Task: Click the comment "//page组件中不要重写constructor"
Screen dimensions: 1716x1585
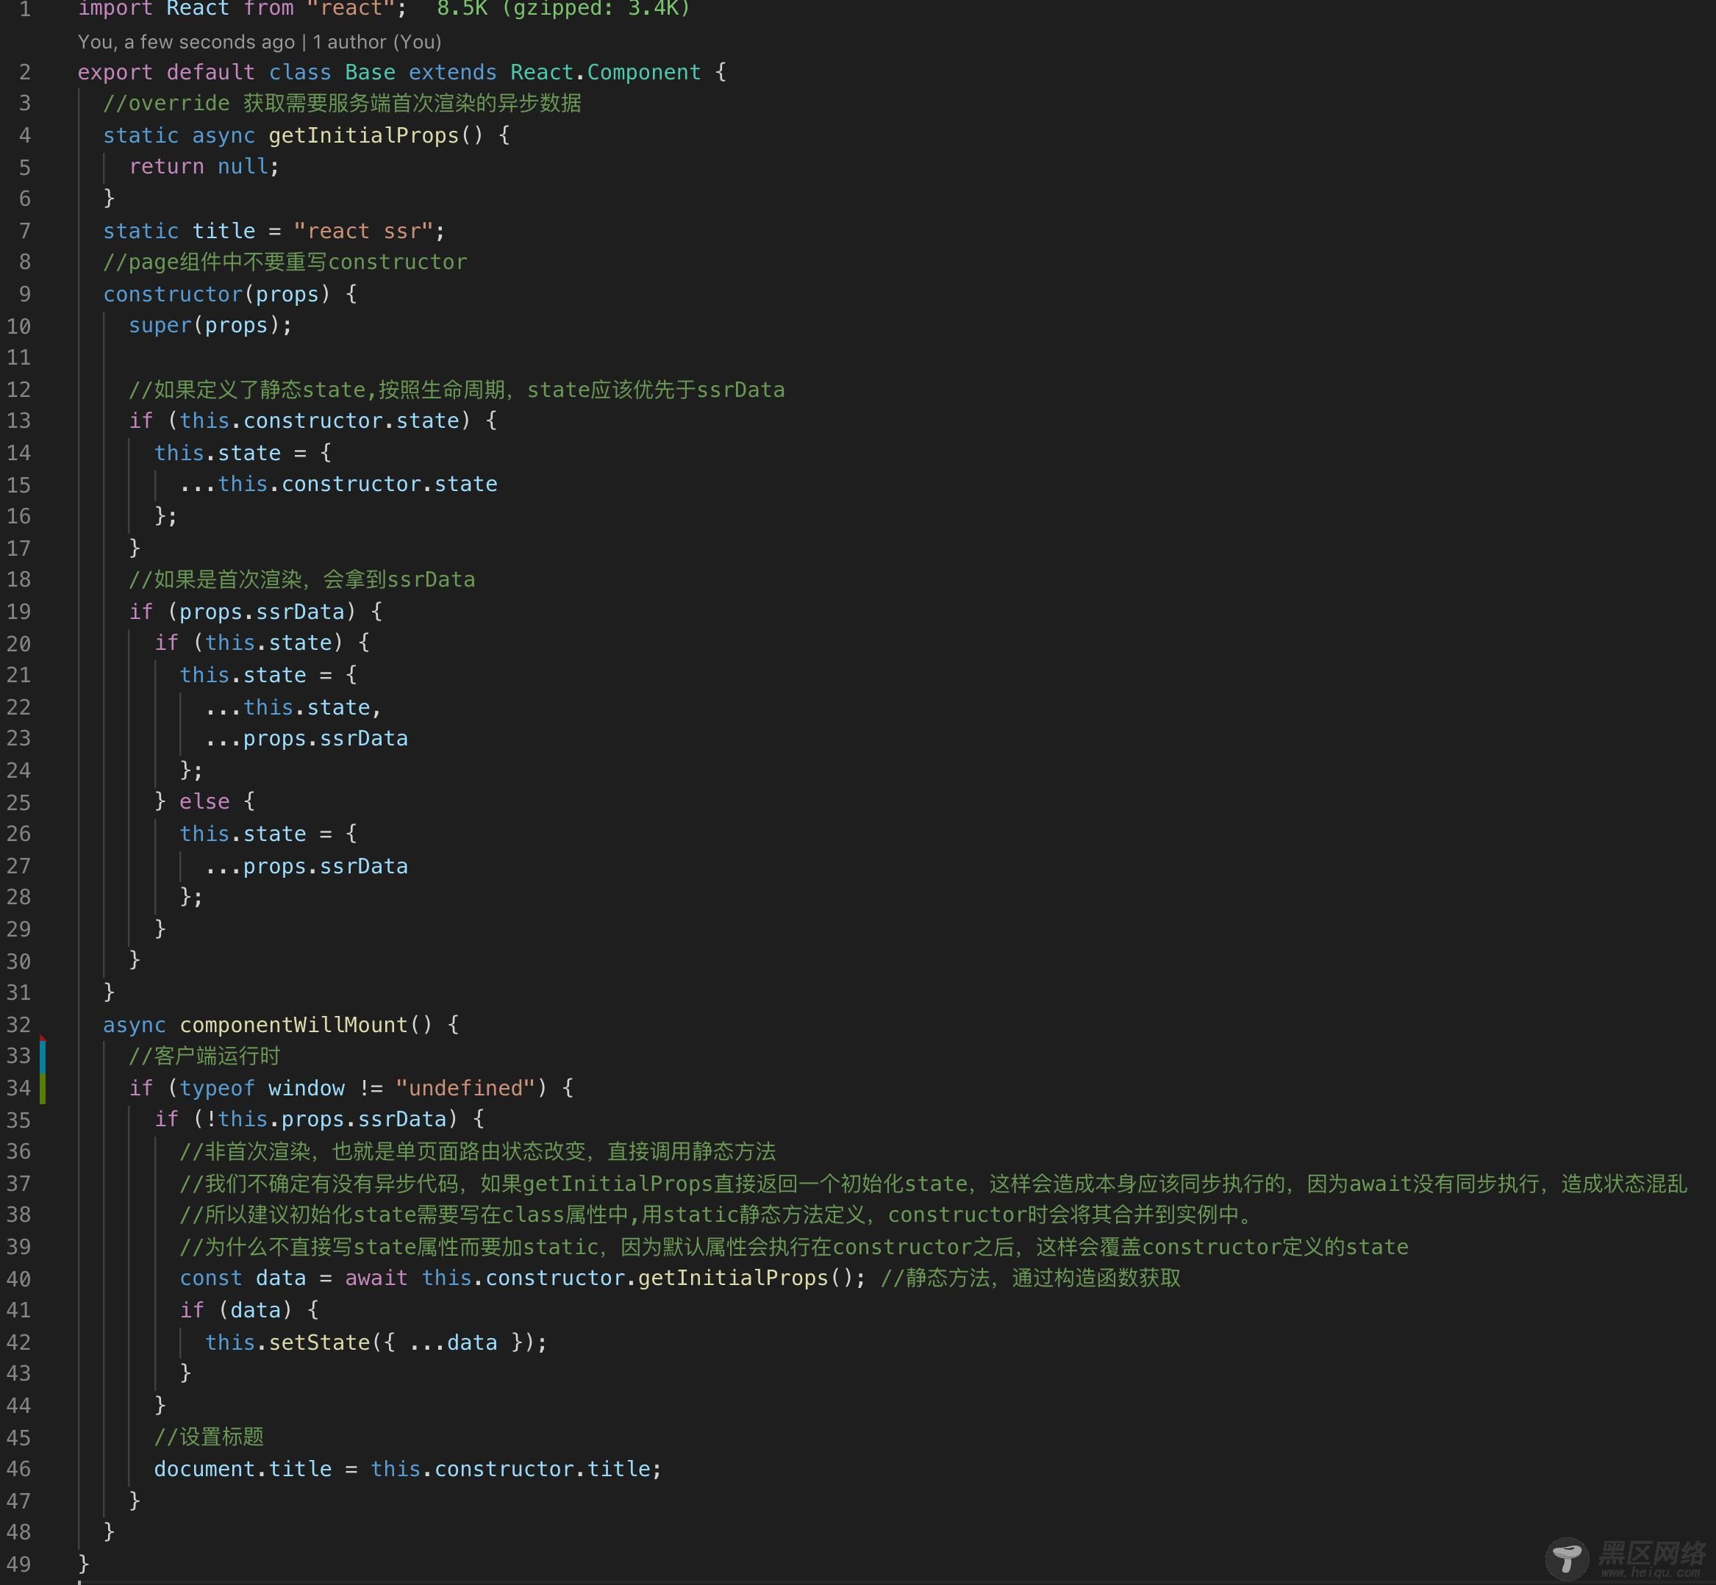Action: [x=285, y=262]
